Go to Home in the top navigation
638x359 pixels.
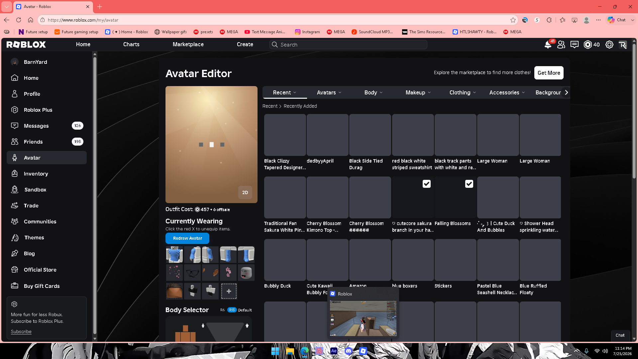[83, 45]
